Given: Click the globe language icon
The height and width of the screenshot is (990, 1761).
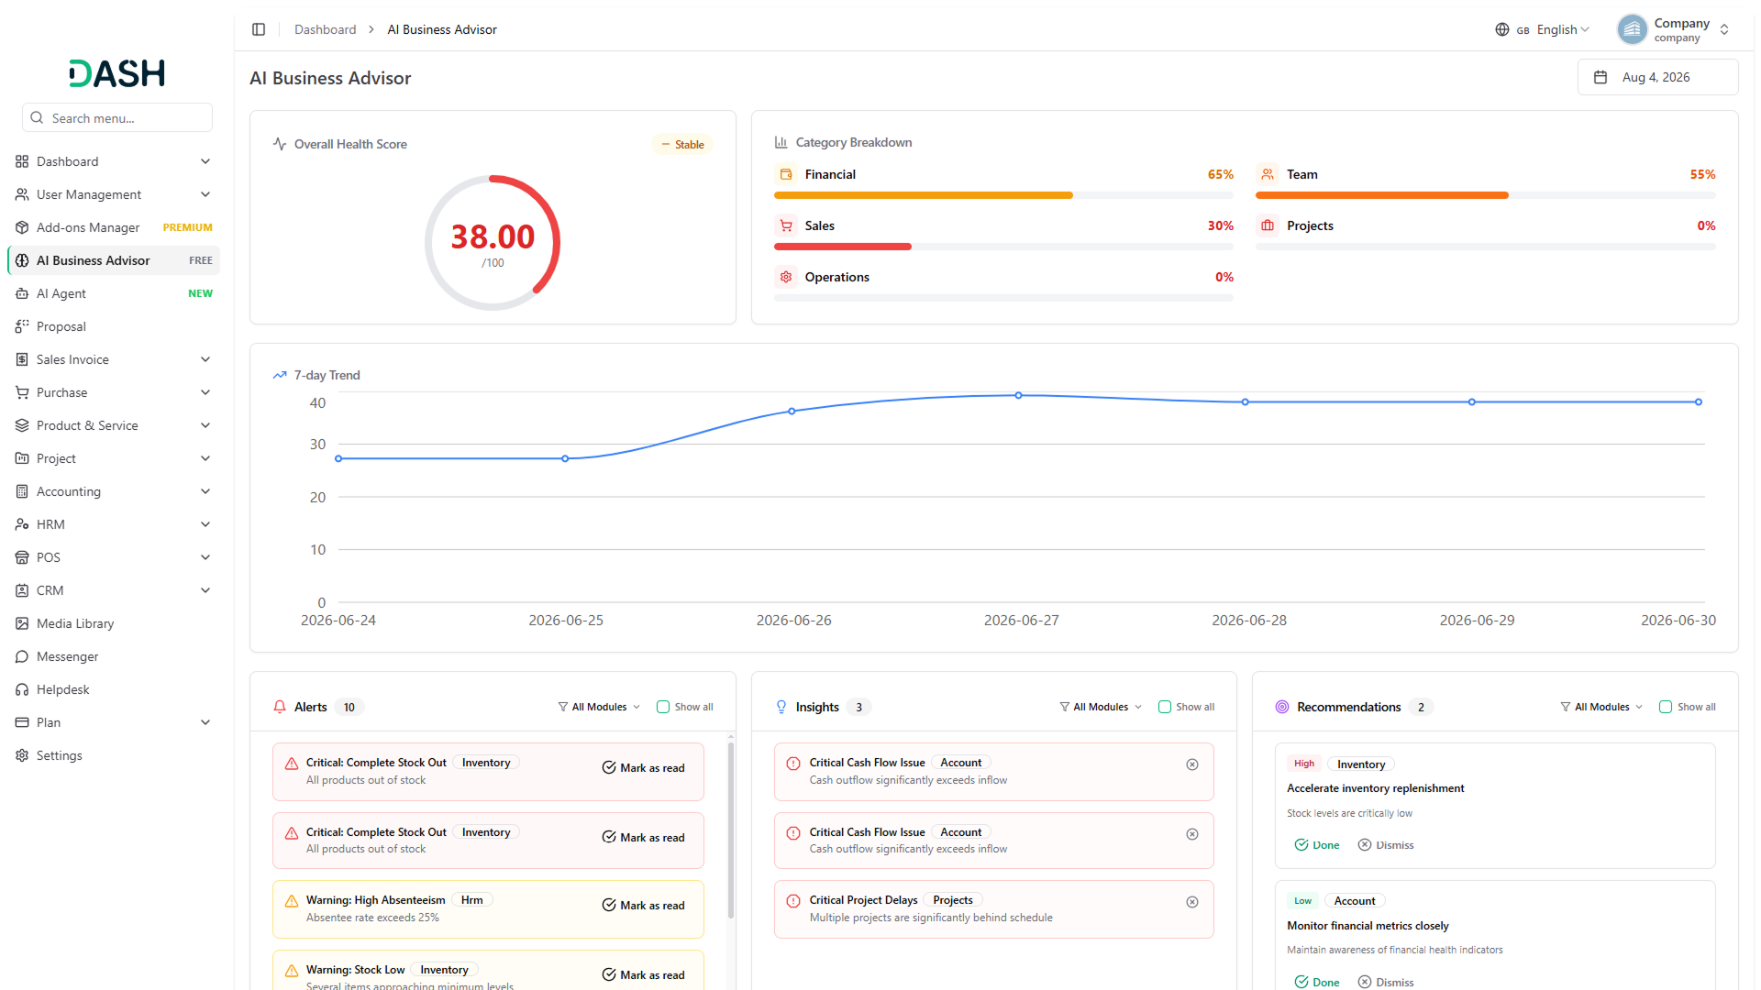Looking at the screenshot, I should (x=1501, y=29).
